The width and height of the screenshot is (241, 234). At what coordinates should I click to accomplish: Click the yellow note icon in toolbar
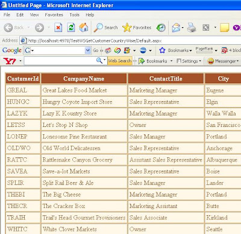click(225, 28)
